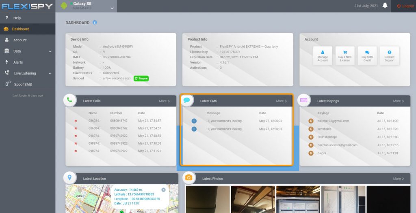Click the 21st July, 2021 date
This screenshot has height=213, width=416.
click(x=366, y=6)
